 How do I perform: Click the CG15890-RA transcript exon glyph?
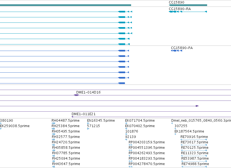[188, 12]
